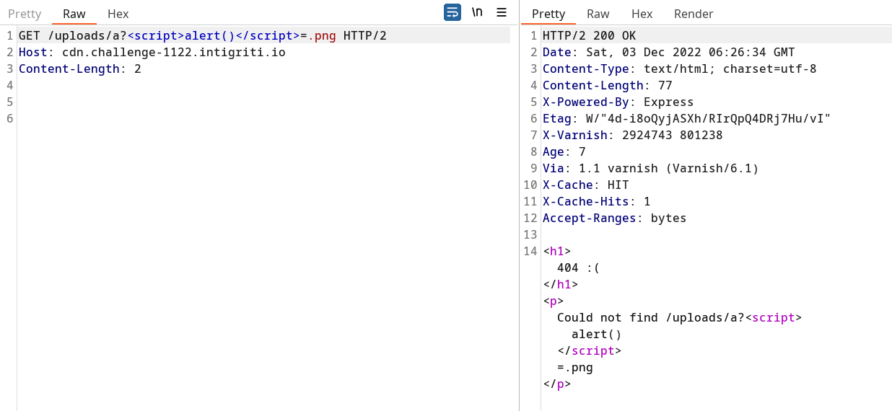The image size is (892, 411).
Task: Open the response Render tab
Action: 694,14
